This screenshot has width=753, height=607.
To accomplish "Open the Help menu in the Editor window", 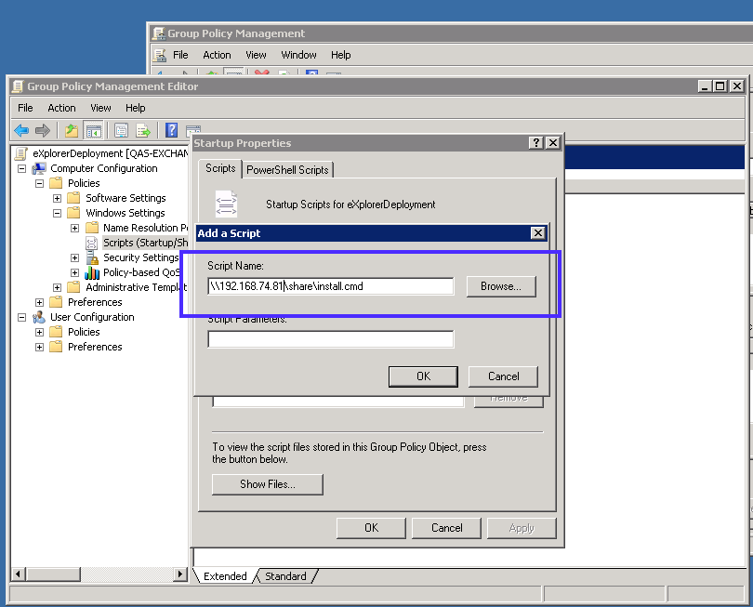I will point(136,108).
